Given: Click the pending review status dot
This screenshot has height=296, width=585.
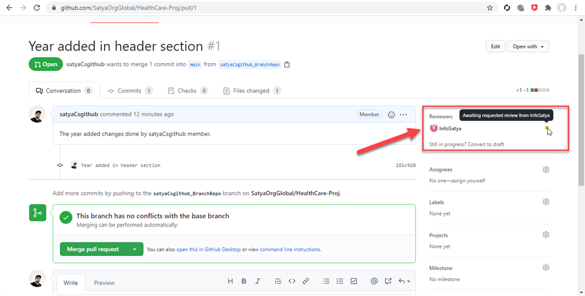Looking at the screenshot, I should 547,128.
